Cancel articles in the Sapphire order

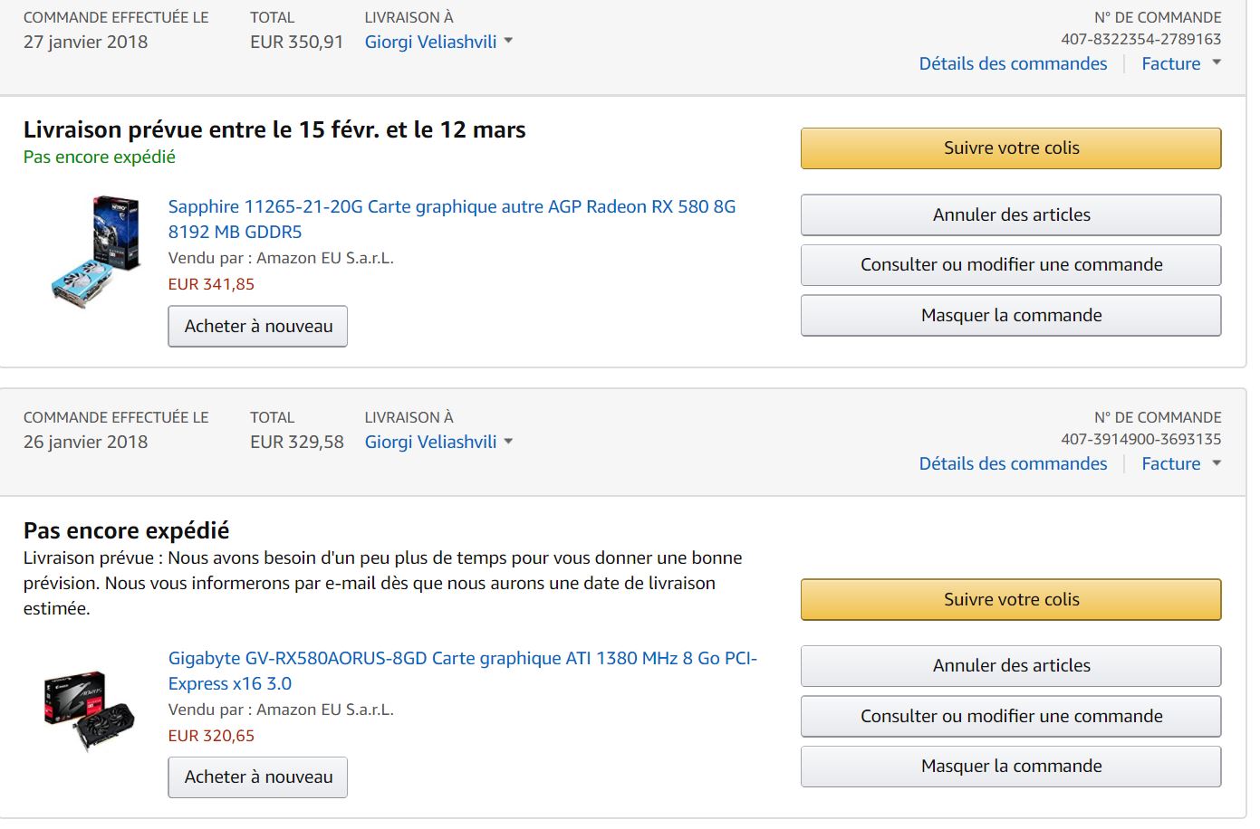1011,215
